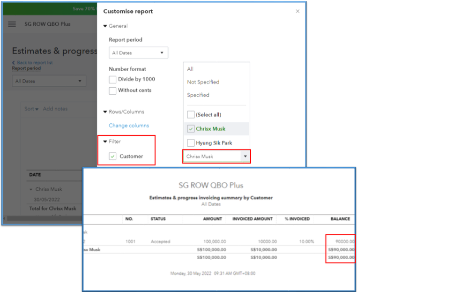
Task: Uncheck the Chrisx Musk checkbox
Action: click(191, 129)
